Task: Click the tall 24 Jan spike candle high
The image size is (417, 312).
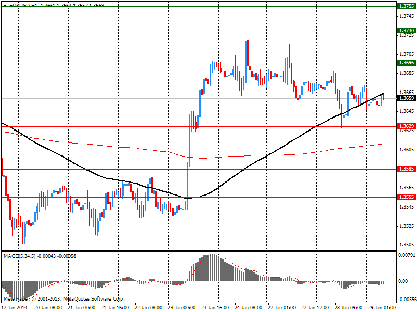Action: pos(246,22)
